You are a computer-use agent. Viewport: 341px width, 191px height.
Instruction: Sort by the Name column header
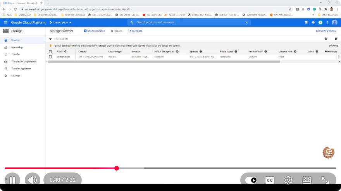60,52
